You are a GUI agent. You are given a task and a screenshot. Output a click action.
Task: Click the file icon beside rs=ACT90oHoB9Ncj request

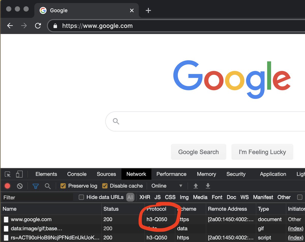coord(6,238)
